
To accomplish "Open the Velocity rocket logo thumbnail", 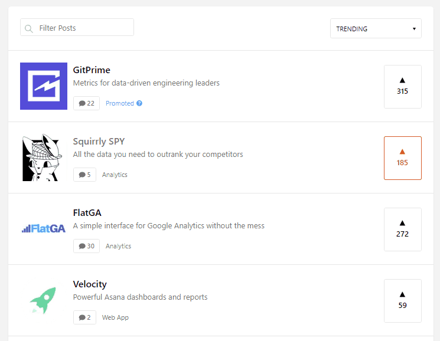I will 44,300.
